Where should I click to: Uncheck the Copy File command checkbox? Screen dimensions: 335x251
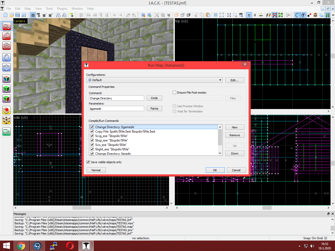point(92,132)
